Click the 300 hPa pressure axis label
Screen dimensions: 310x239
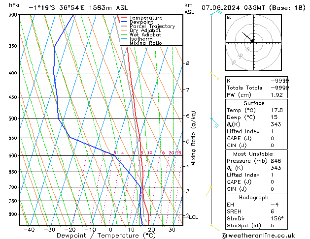pyautogui.click(x=14, y=15)
